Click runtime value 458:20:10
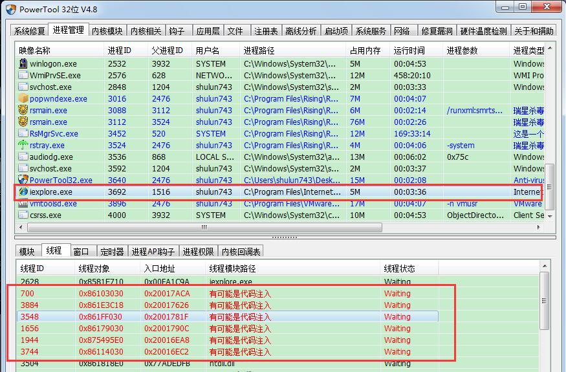The width and height of the screenshot is (566, 372). [x=412, y=76]
